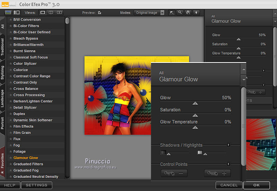Click the light bulb background icon
Image resolution: width=277 pixels, height=191 pixels.
pos(196,13)
